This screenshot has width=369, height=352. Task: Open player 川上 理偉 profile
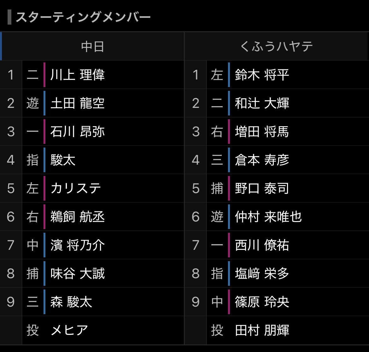pos(77,75)
